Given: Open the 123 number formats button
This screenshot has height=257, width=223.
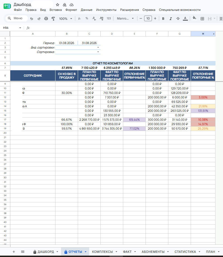Looking at the screenshot, I should (x=109, y=18).
